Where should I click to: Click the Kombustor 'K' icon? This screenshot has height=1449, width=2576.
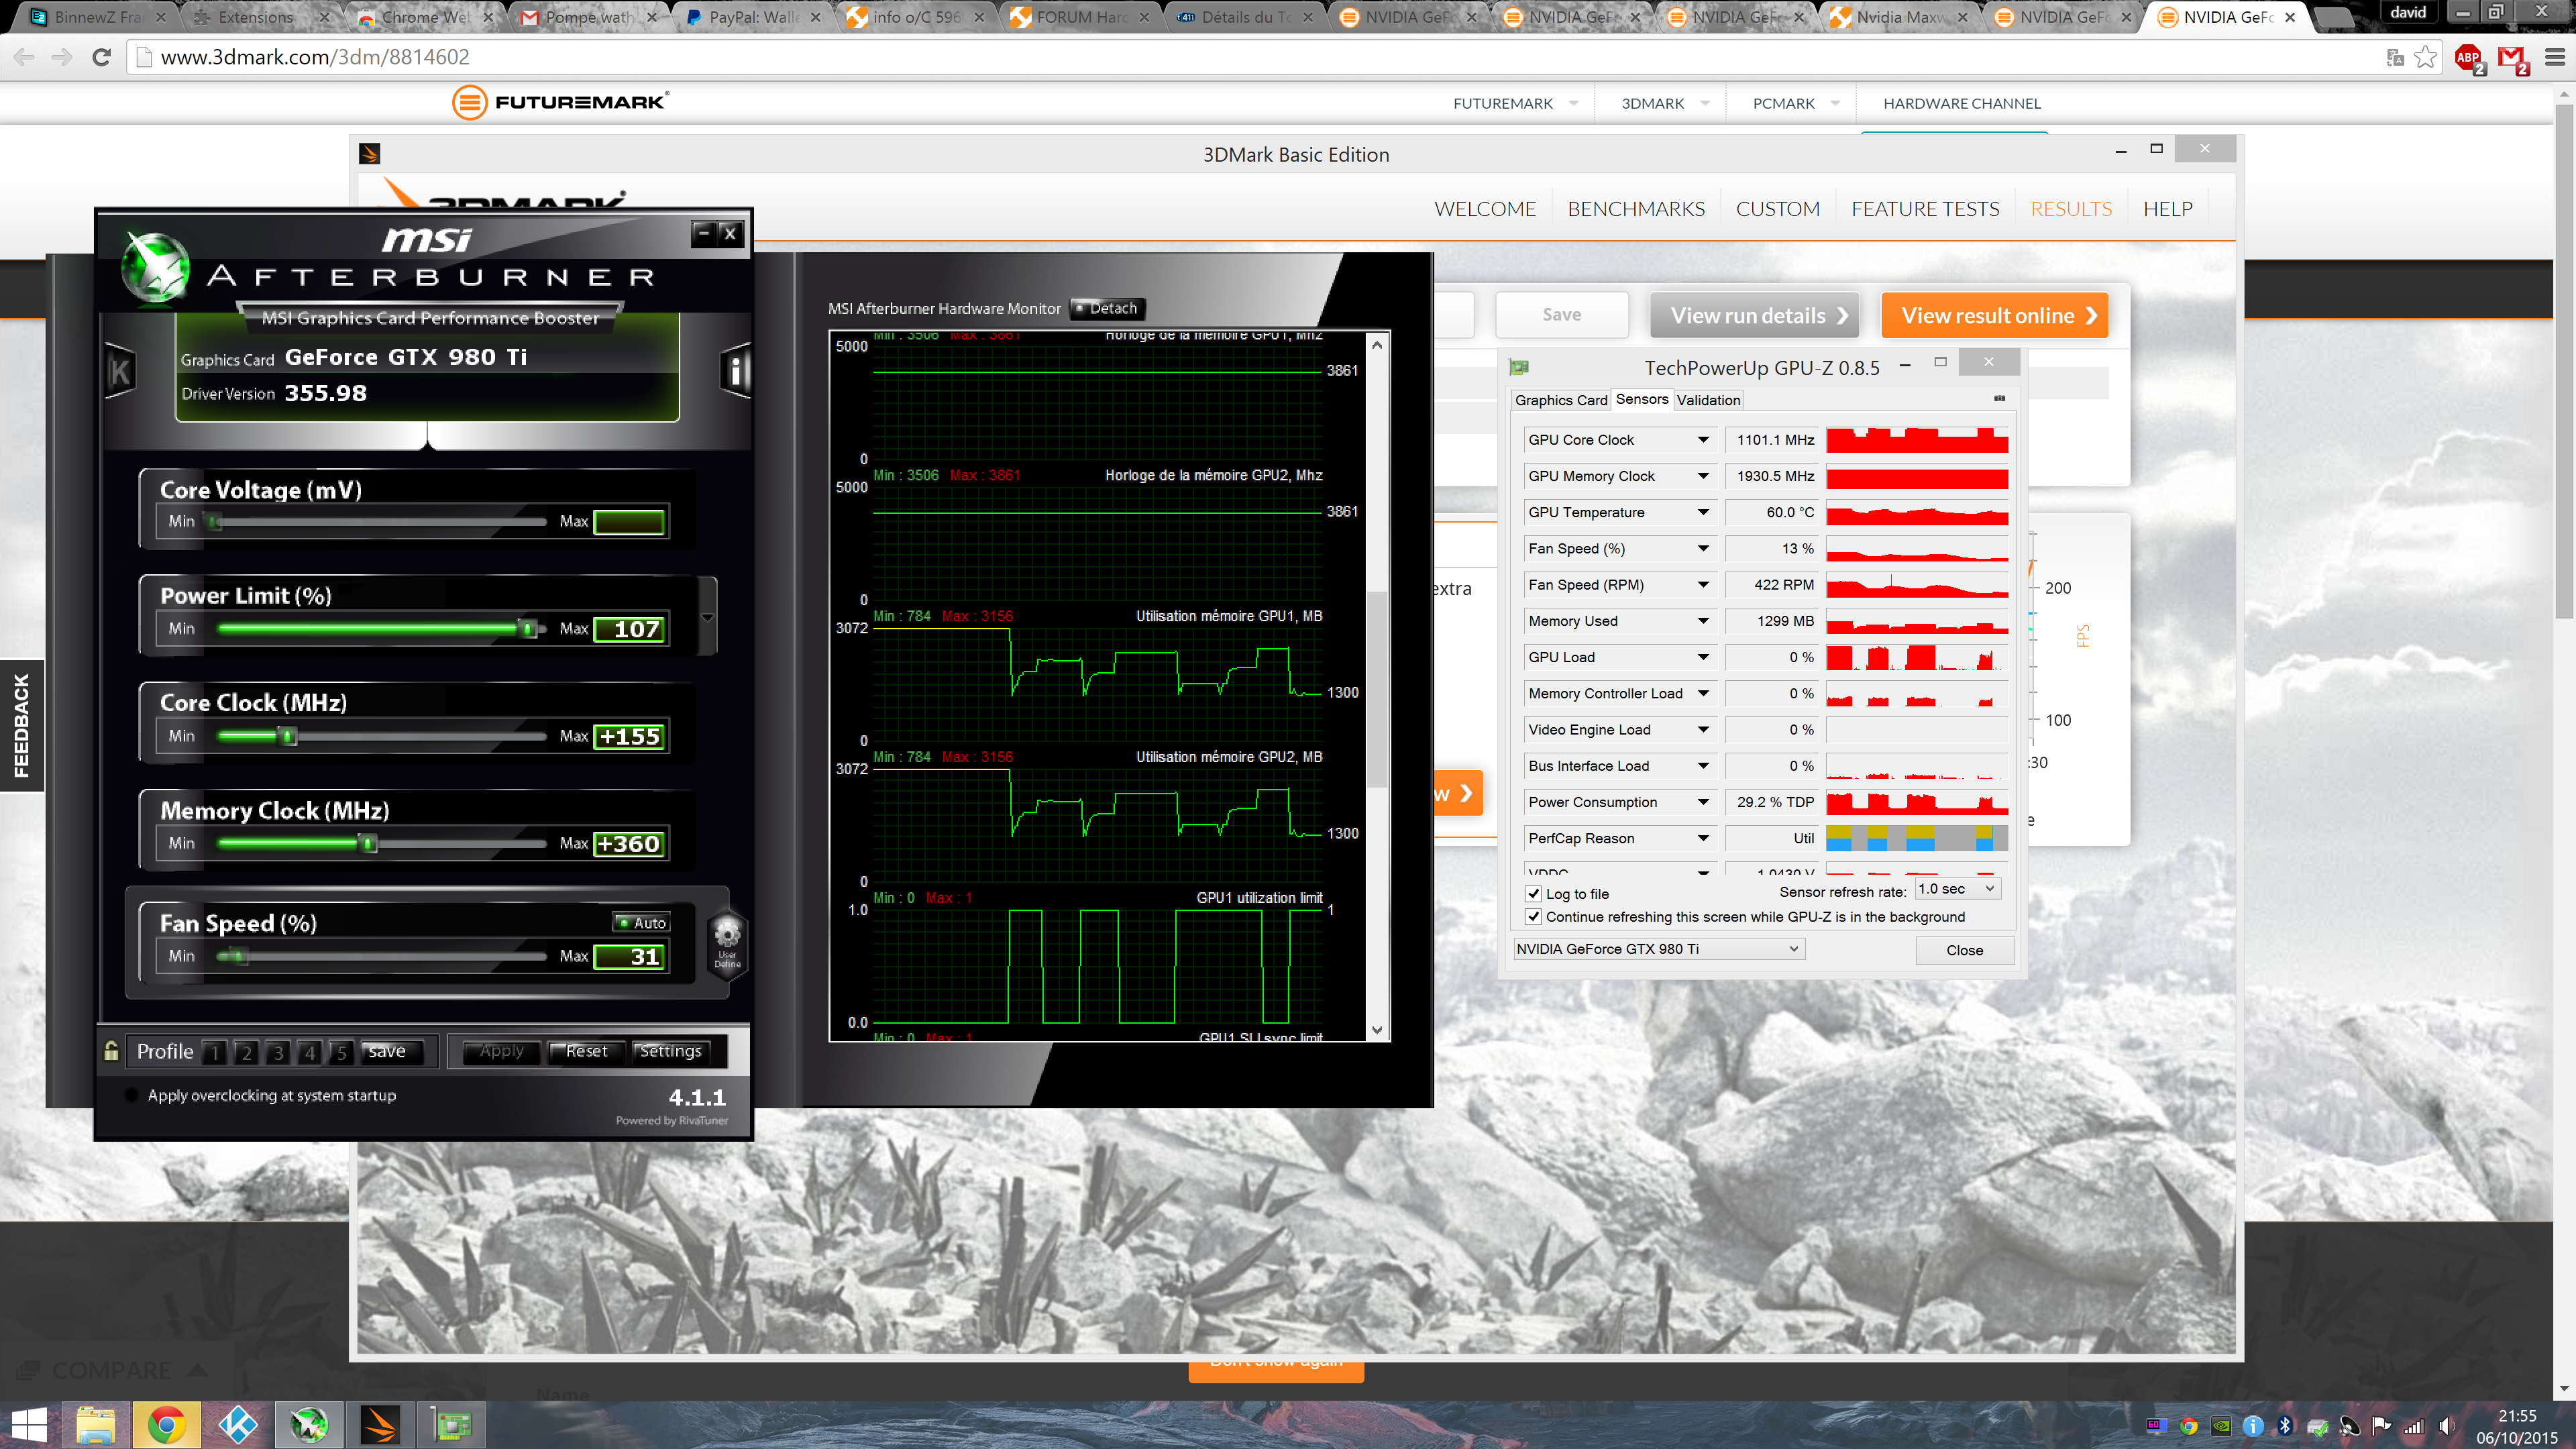coord(120,372)
